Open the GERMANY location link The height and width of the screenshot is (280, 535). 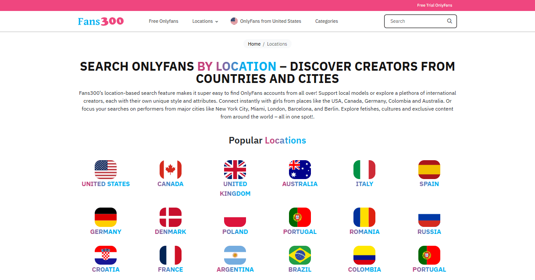106,232
